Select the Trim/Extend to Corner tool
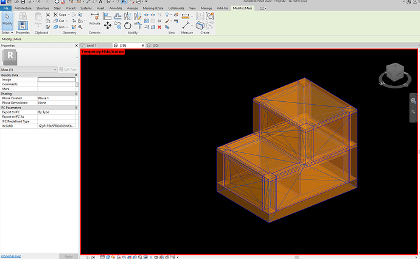This screenshot has height=259, width=420. click(x=138, y=26)
